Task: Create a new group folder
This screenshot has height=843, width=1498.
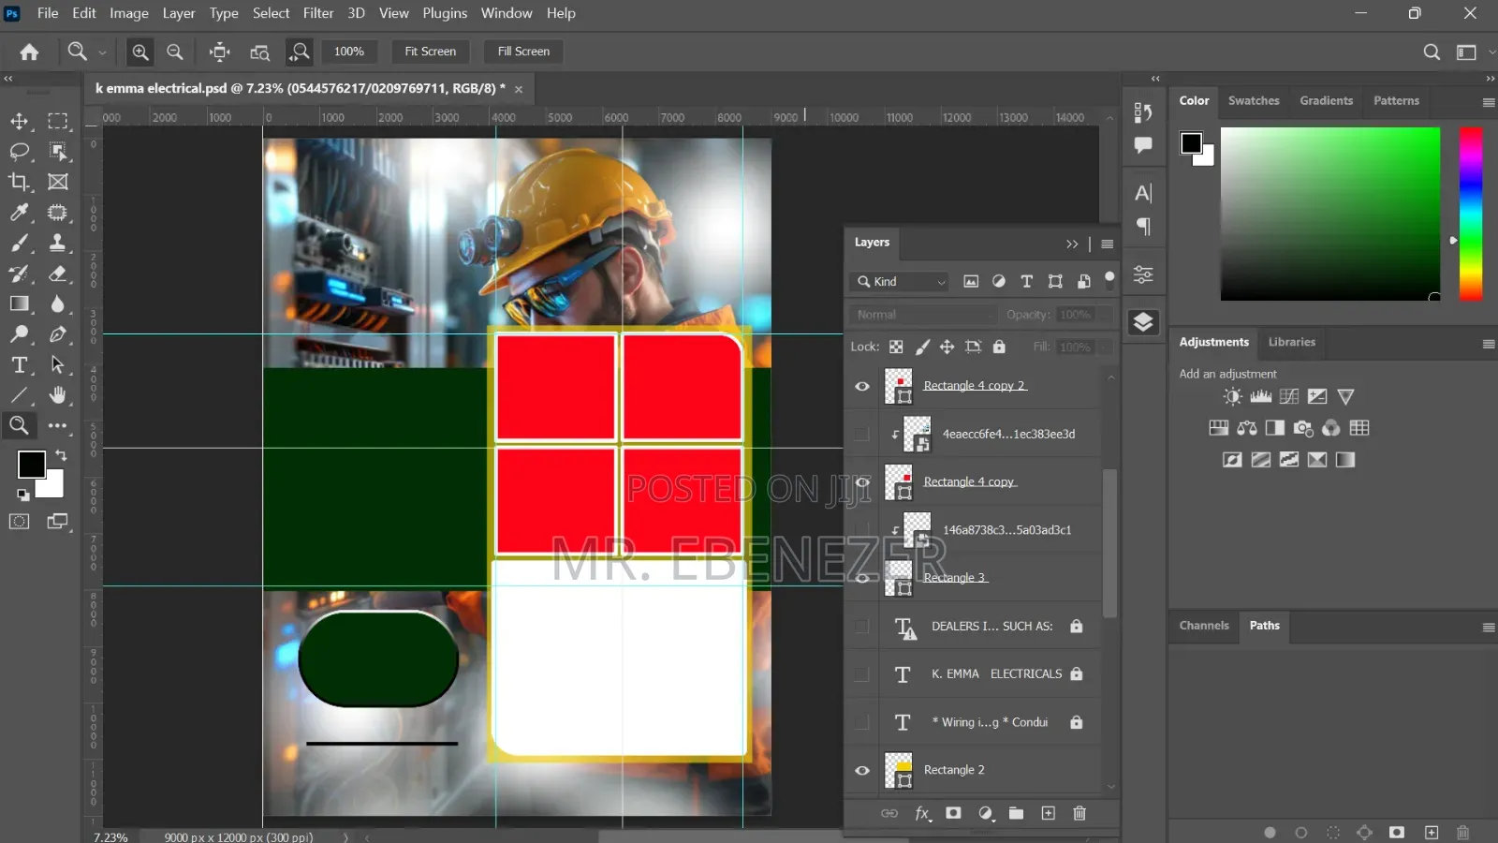Action: click(x=1016, y=813)
